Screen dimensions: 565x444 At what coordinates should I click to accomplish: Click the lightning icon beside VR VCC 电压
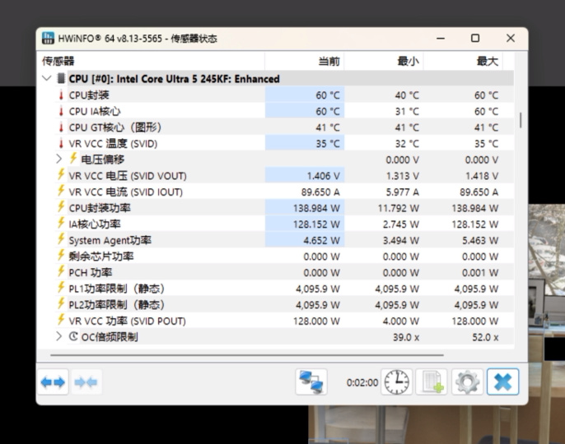click(x=61, y=174)
